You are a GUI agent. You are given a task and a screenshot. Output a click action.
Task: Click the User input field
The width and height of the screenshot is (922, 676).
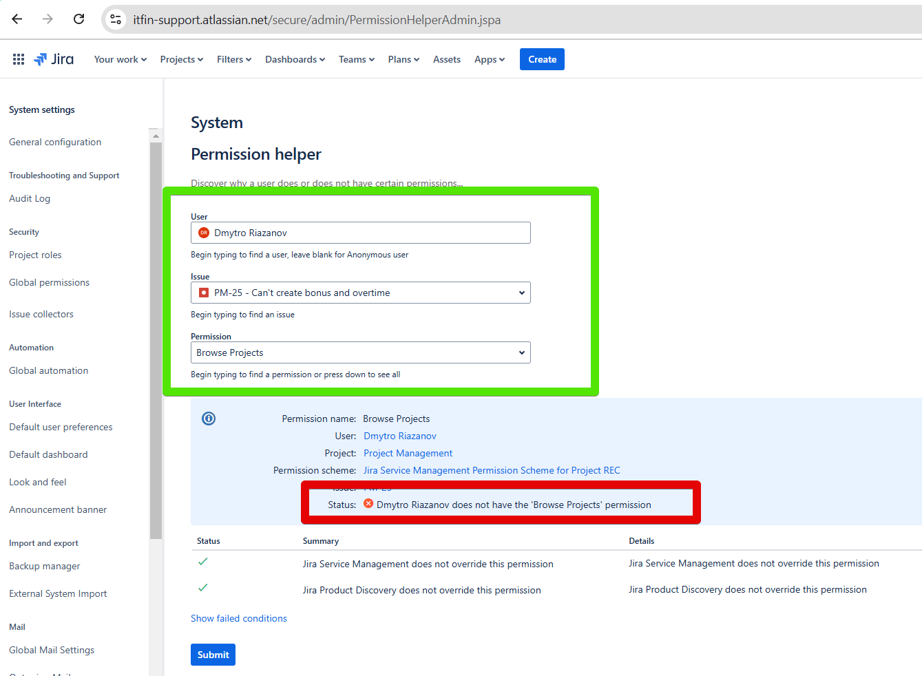pyautogui.click(x=361, y=233)
